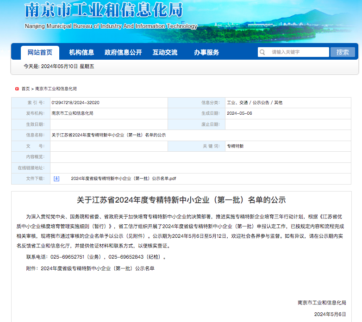Click the magnifier icon in search box

262,52
